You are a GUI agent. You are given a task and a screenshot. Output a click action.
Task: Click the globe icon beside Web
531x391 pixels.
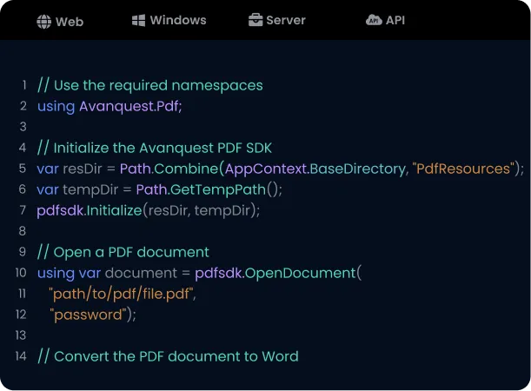pyautogui.click(x=44, y=22)
